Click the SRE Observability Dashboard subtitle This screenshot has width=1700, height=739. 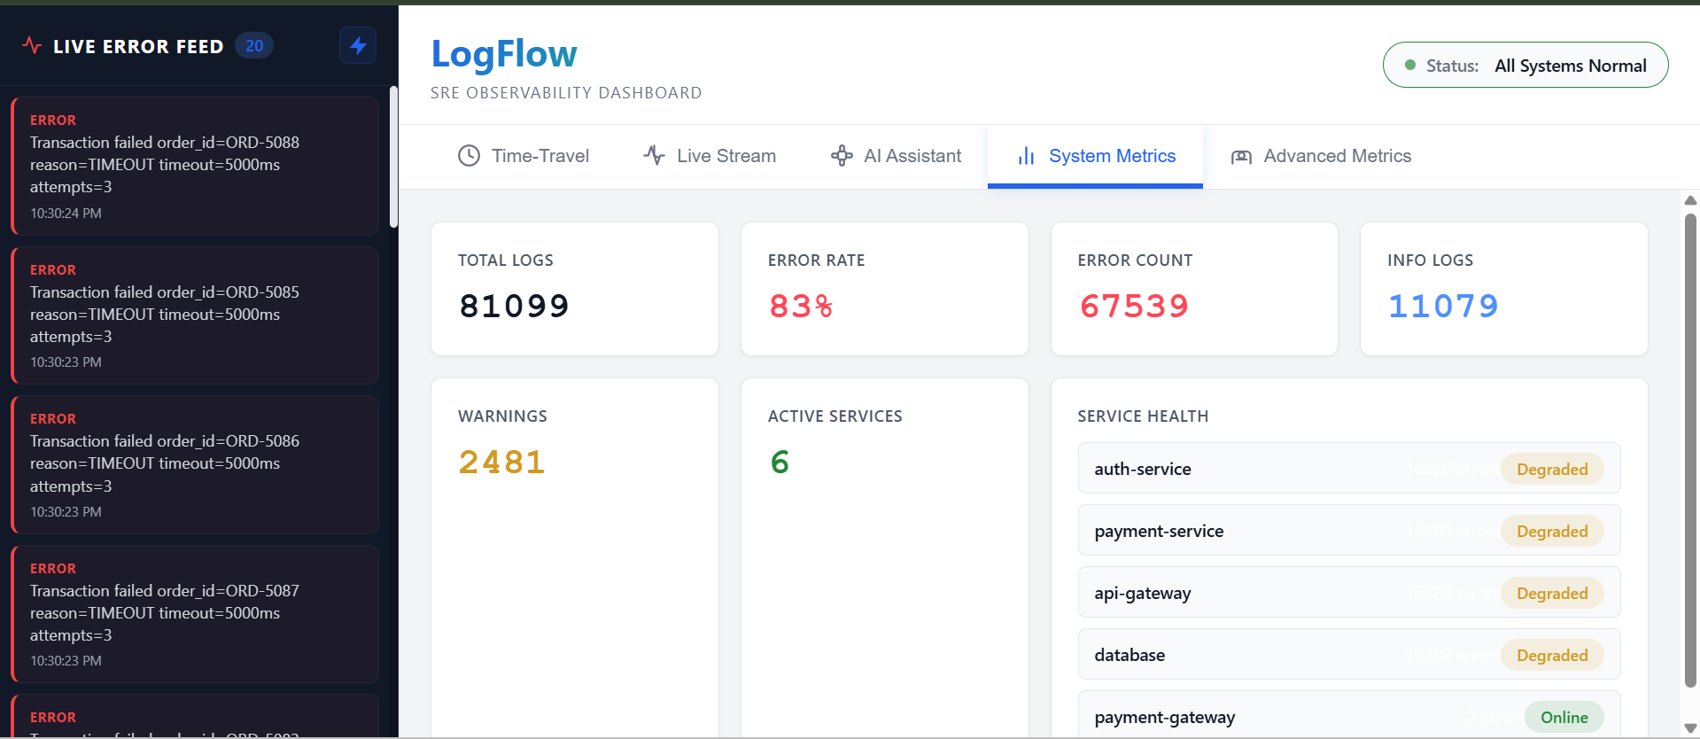click(566, 93)
